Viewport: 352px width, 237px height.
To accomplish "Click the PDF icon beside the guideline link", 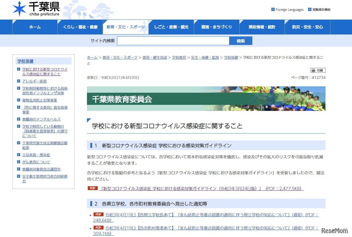I will point(92,188).
